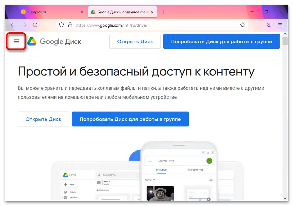Viewport: 293px width, 206px height.
Task: Click the page scrollbar down arrow
Action: point(285,198)
